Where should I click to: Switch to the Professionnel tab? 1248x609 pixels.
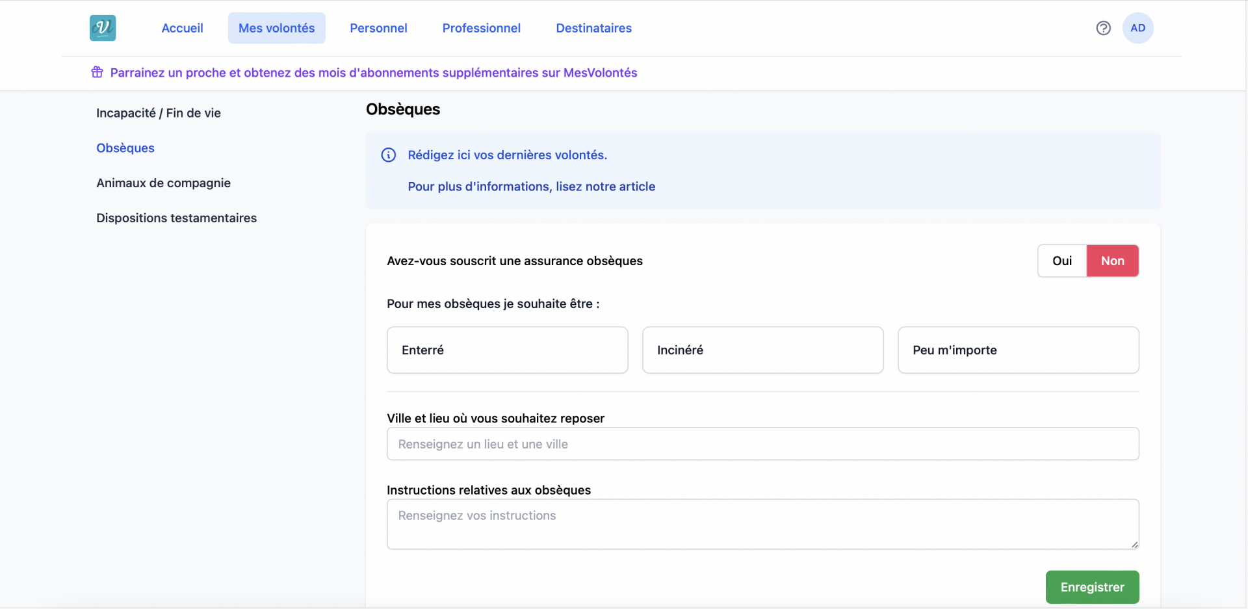(481, 28)
